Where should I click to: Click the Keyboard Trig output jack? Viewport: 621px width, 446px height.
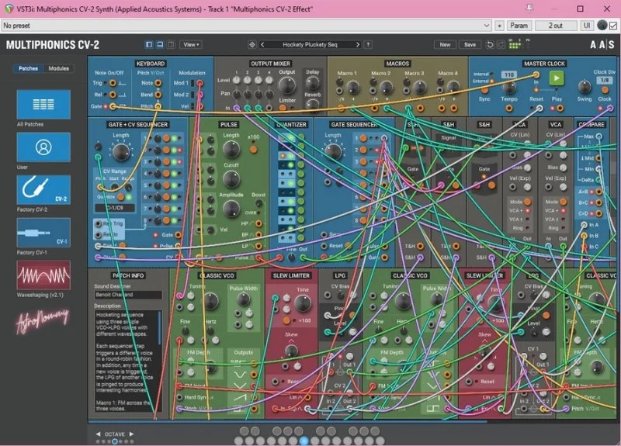click(x=113, y=83)
